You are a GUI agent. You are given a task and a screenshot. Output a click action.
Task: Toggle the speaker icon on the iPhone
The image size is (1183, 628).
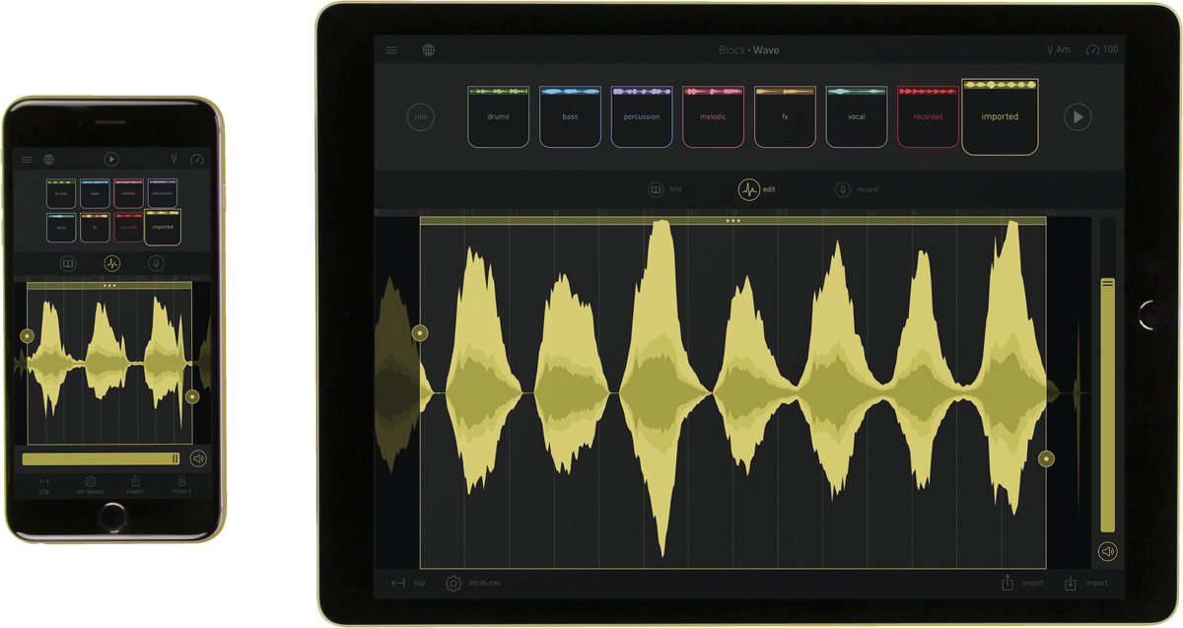[x=199, y=458]
